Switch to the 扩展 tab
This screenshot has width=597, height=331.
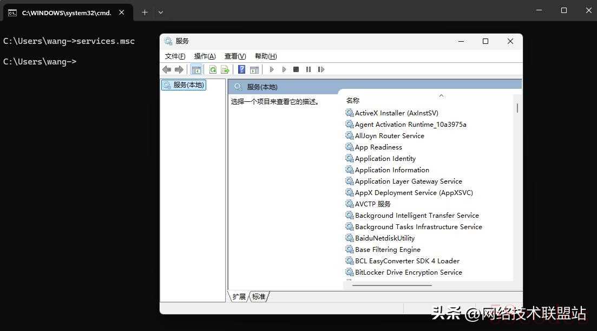click(x=239, y=296)
